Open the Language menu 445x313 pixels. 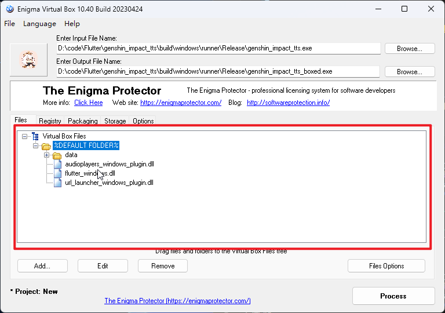pyautogui.click(x=39, y=24)
